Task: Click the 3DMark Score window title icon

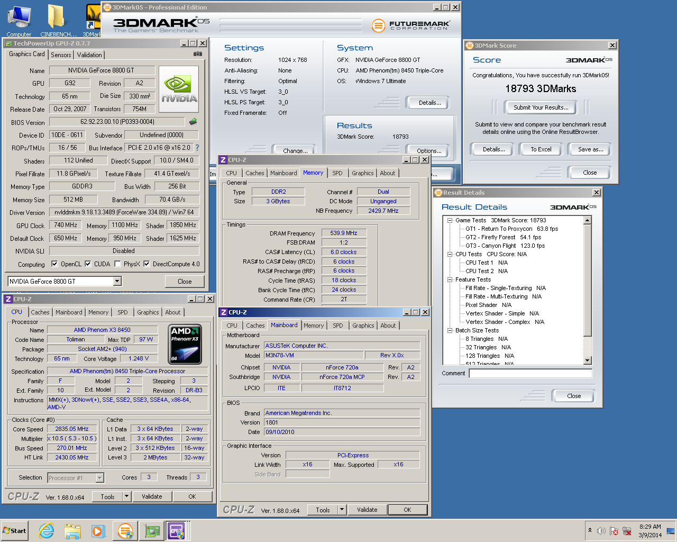Action: point(469,46)
